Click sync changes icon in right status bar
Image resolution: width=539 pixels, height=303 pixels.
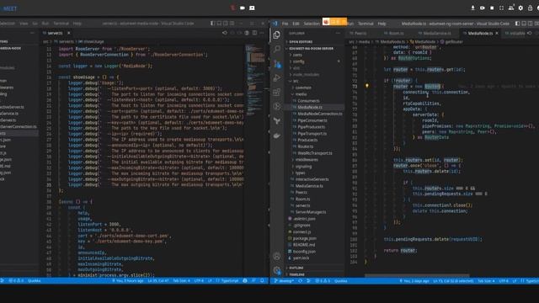pyautogui.click(x=301, y=281)
